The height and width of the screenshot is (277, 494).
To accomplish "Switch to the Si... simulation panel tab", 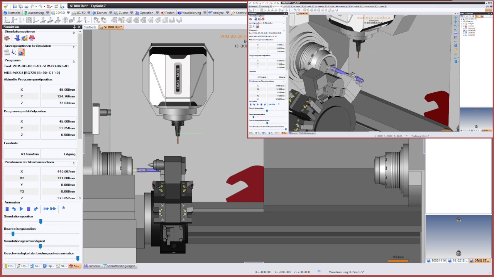I will click(x=74, y=266).
